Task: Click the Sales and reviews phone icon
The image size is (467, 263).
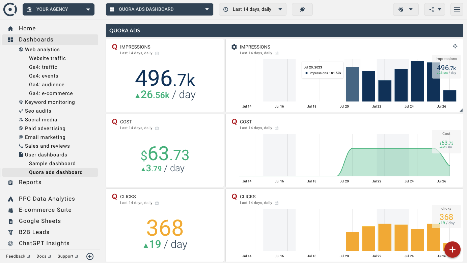Action: (x=21, y=146)
